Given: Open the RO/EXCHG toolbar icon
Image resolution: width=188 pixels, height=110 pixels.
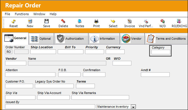Looking at the screenshot, I should click(179, 21).
